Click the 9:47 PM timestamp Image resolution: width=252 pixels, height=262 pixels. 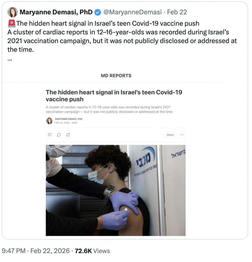coord(14,251)
